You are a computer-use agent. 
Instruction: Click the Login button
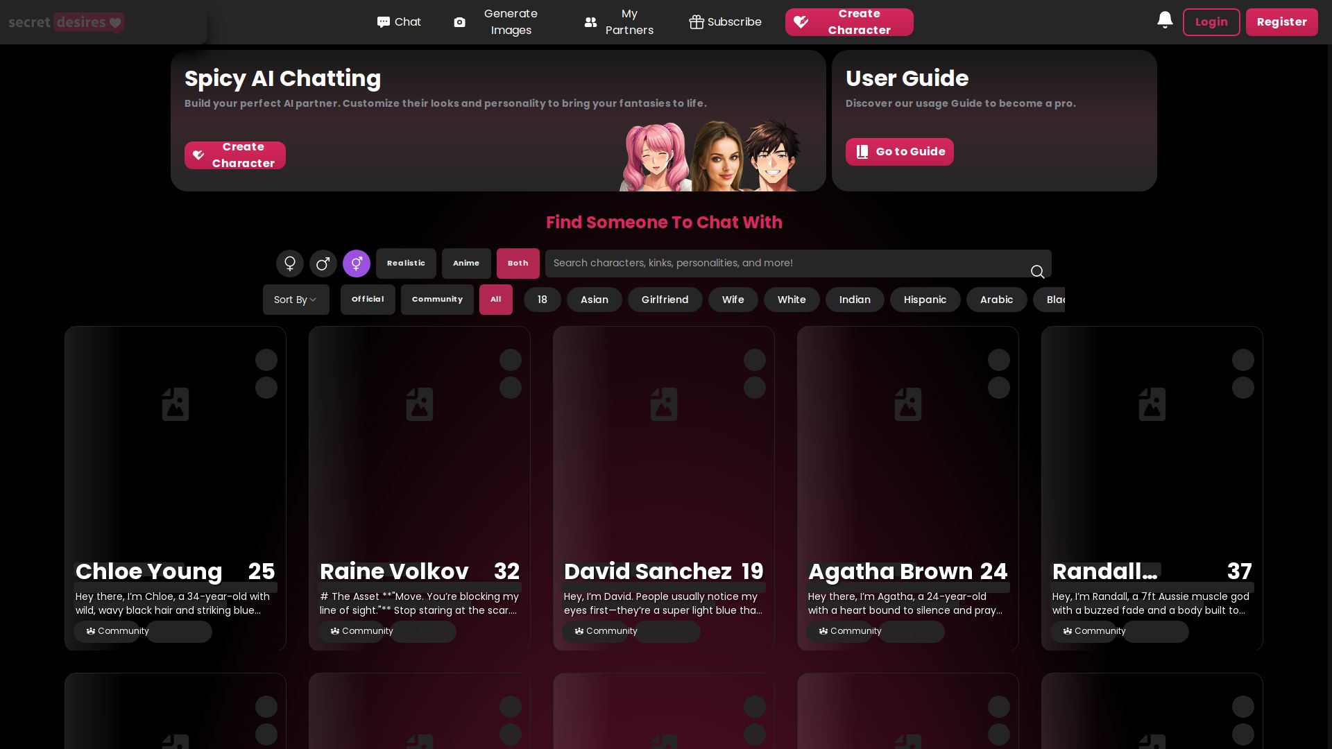1211,22
